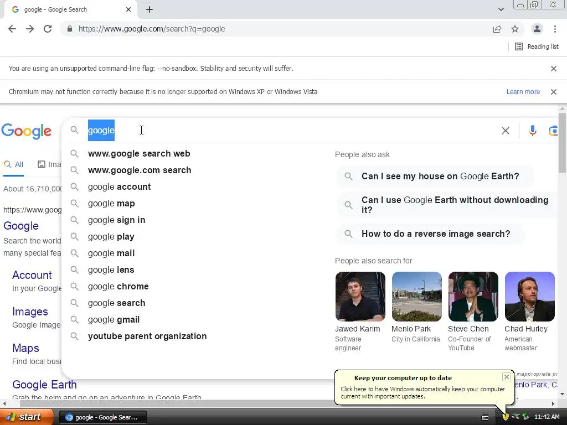
Task: Open the Maps sitelink
Action: click(25, 348)
